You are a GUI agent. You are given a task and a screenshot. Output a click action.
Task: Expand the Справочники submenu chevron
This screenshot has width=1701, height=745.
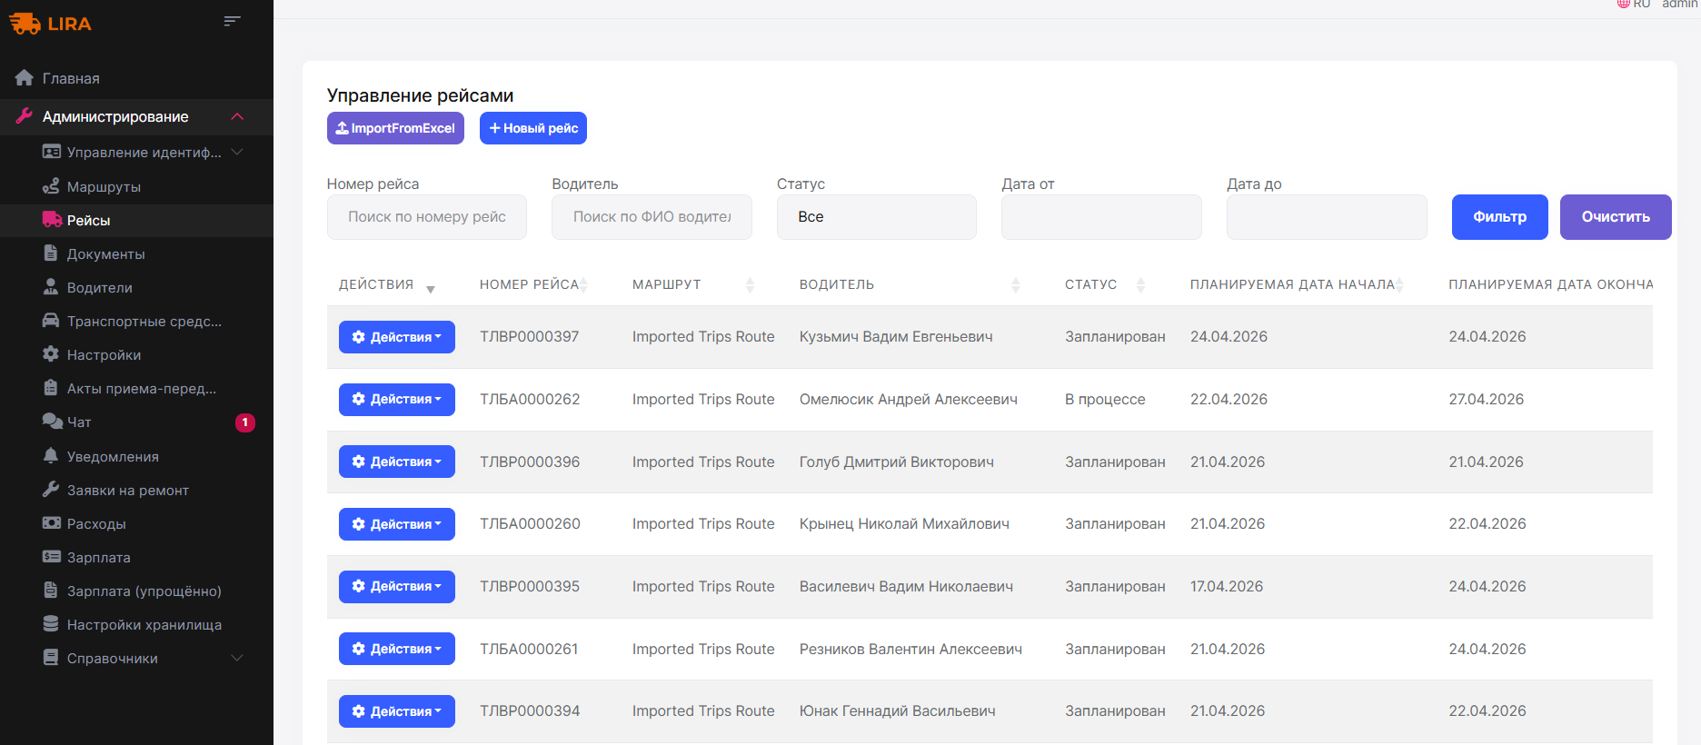(x=237, y=658)
